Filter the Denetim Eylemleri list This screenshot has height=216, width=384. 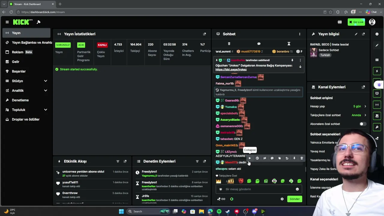pyautogui.click(x=197, y=161)
